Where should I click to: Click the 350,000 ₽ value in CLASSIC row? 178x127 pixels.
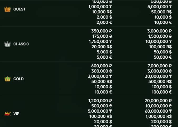click(101, 31)
